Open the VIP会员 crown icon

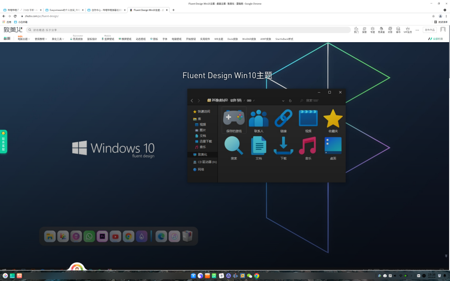[x=407, y=30]
